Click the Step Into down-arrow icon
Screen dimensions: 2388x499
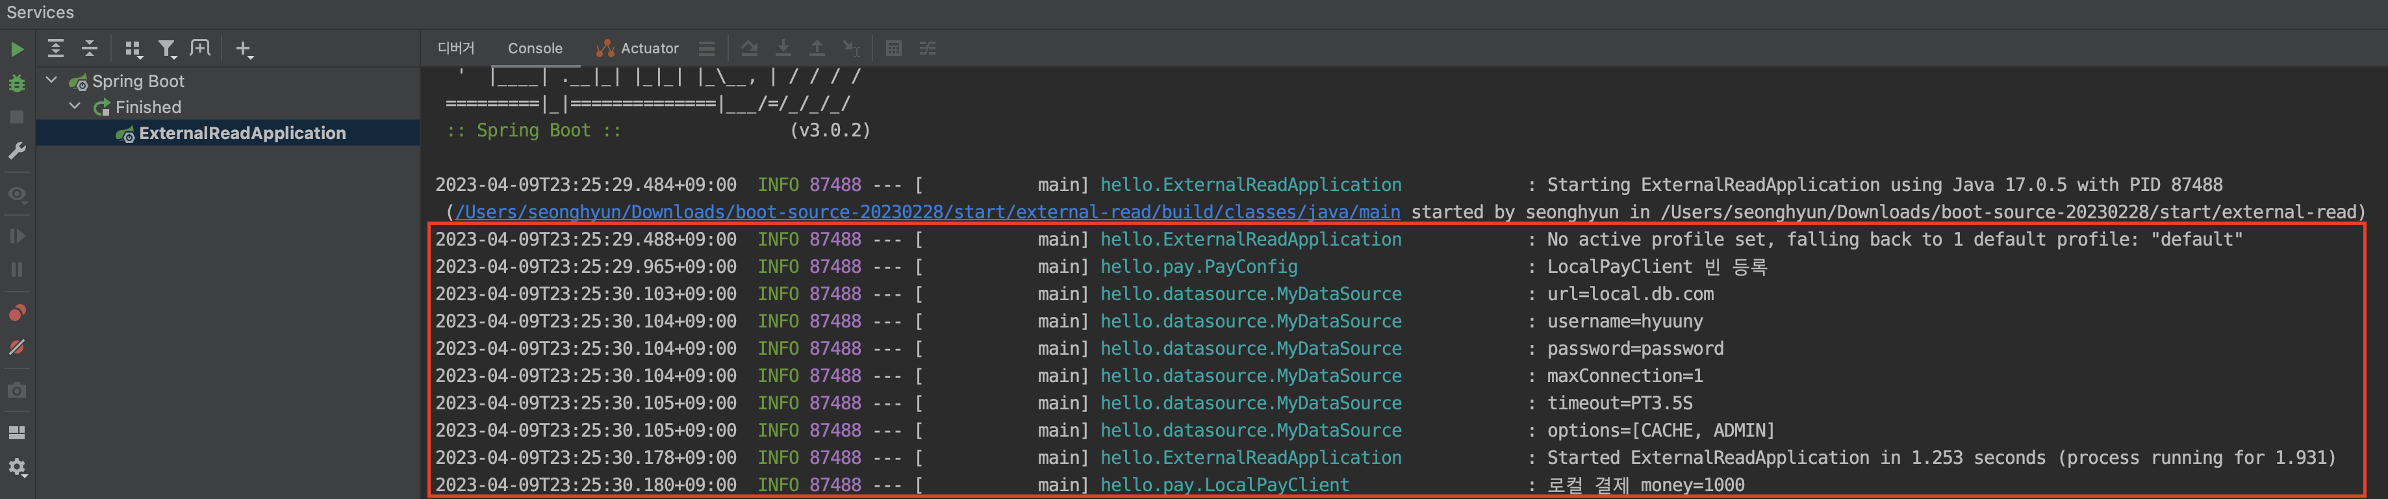coord(783,48)
